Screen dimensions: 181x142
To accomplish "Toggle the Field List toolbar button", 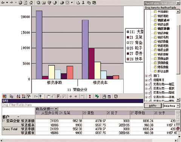I will tap(41, 96).
